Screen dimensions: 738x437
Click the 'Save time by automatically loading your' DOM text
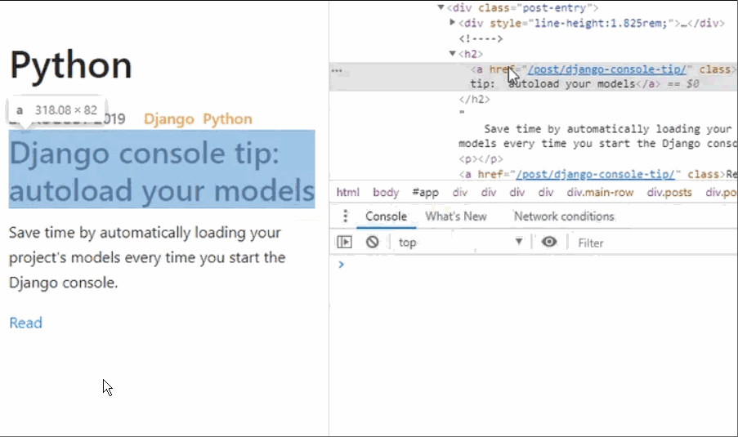607,129
